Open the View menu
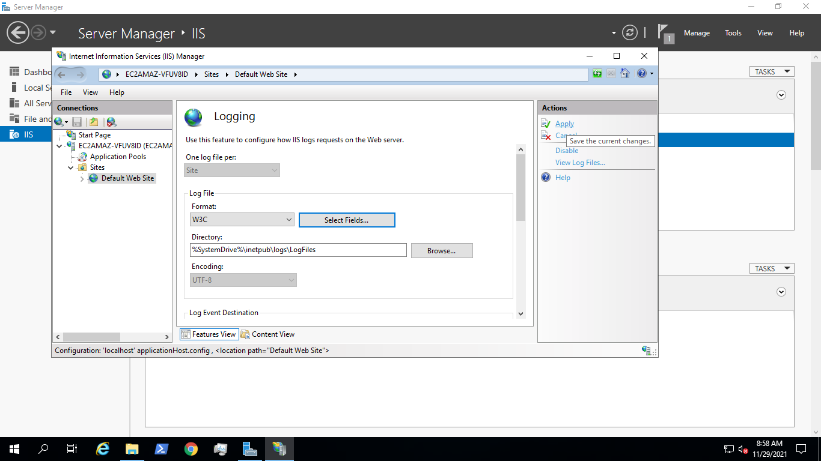 coord(90,92)
